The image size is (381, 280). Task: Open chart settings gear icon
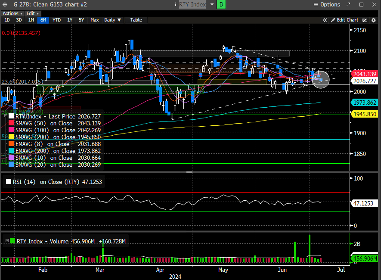tap(374, 20)
